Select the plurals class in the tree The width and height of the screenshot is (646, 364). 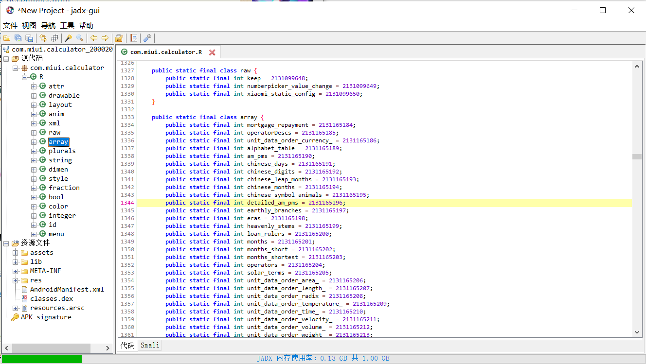62,151
